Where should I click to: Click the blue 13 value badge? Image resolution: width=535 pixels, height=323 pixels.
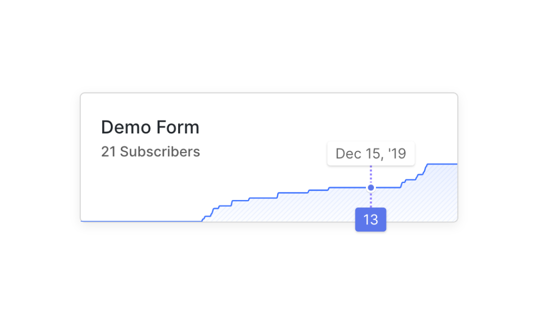pos(371,220)
